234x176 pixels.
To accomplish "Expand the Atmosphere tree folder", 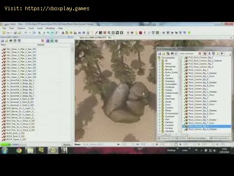I will [159, 66].
